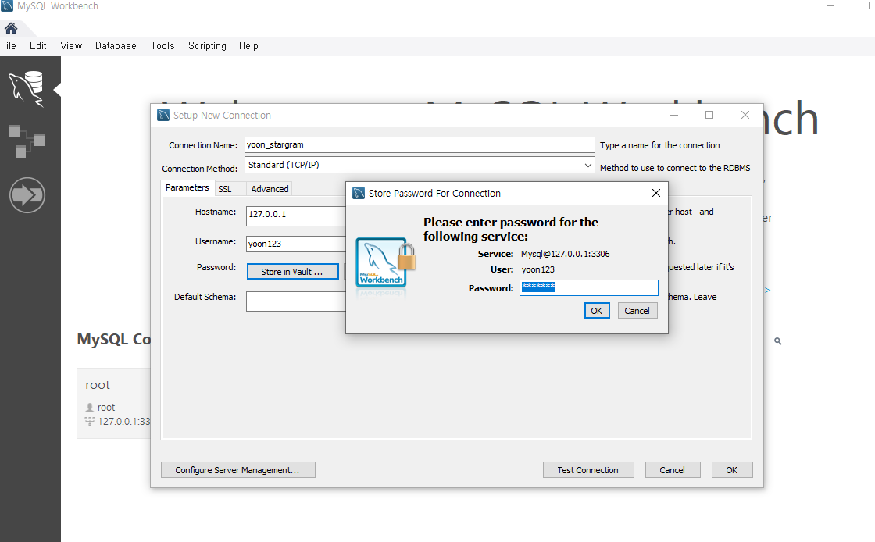Viewport: 875px width, 542px height.
Task: Click the MySQL Workbench title bar icon
Action: 7,6
